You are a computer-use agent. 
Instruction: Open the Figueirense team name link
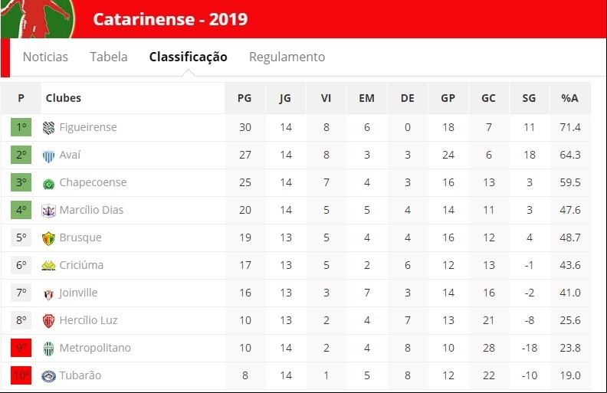pos(88,127)
